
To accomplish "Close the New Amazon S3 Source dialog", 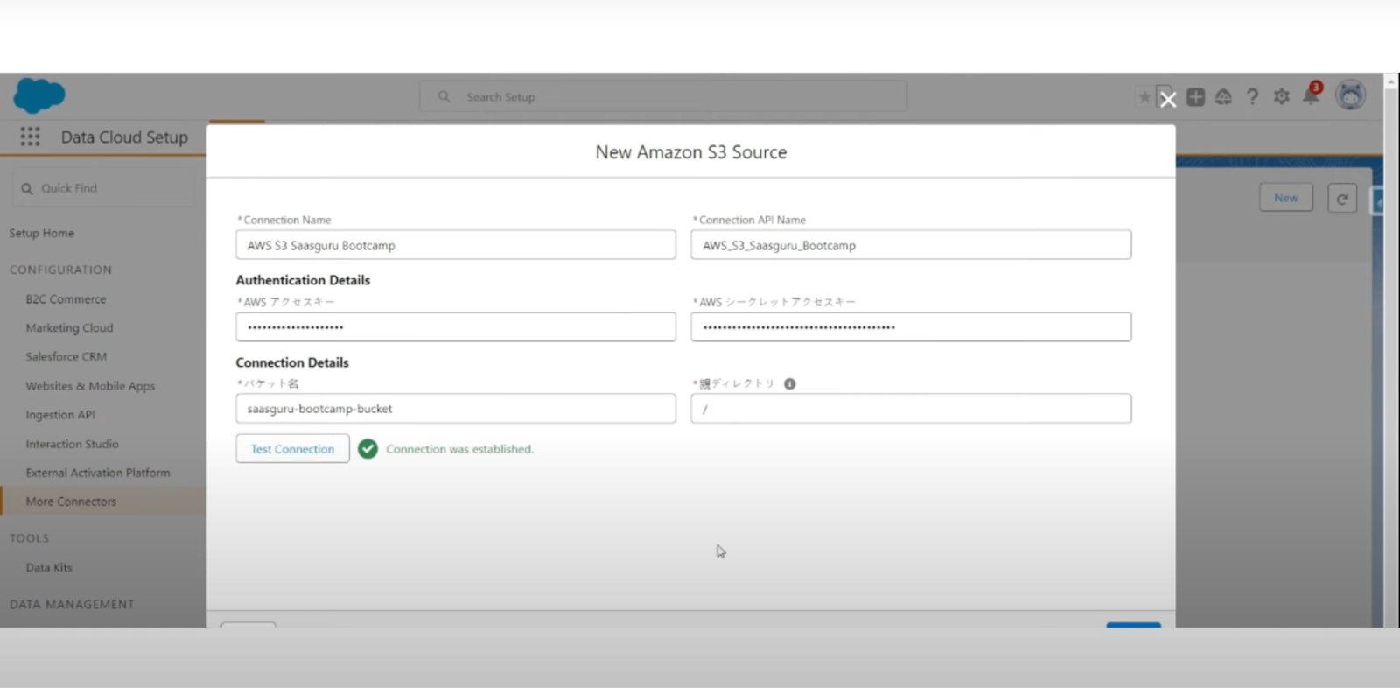I will (1167, 100).
